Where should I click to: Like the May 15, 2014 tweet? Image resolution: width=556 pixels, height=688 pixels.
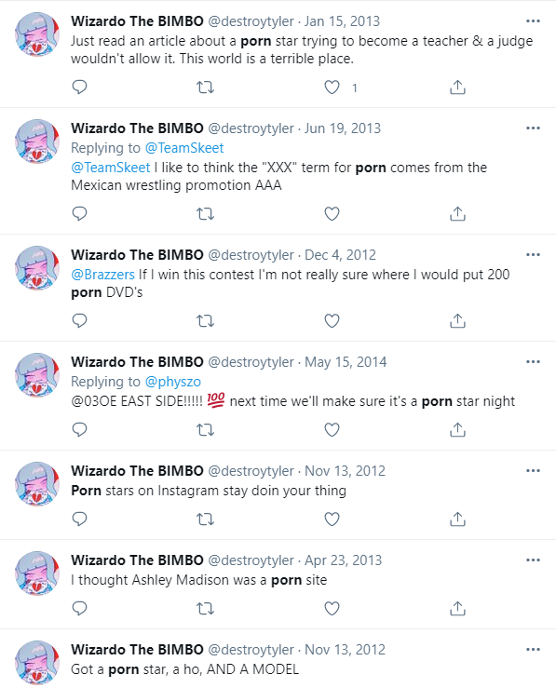pos(332,429)
